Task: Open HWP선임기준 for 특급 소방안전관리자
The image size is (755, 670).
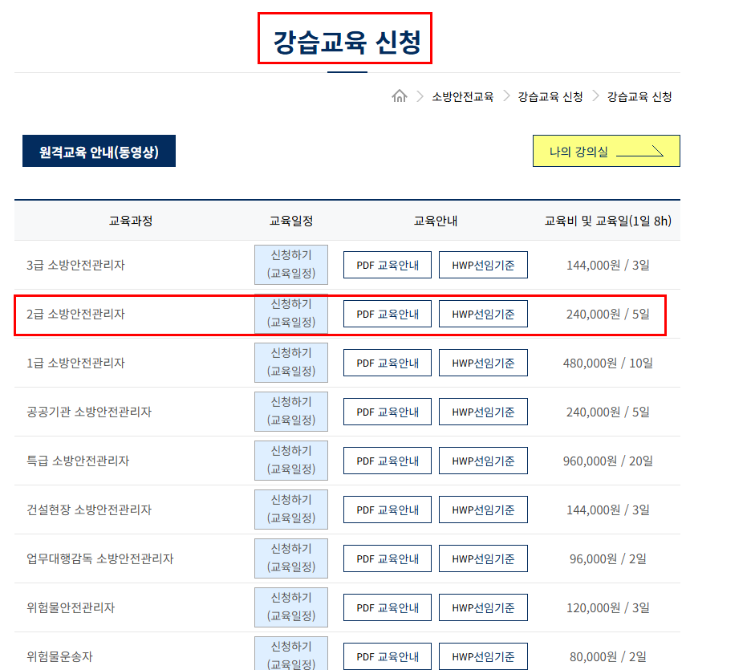Action: [x=483, y=461]
